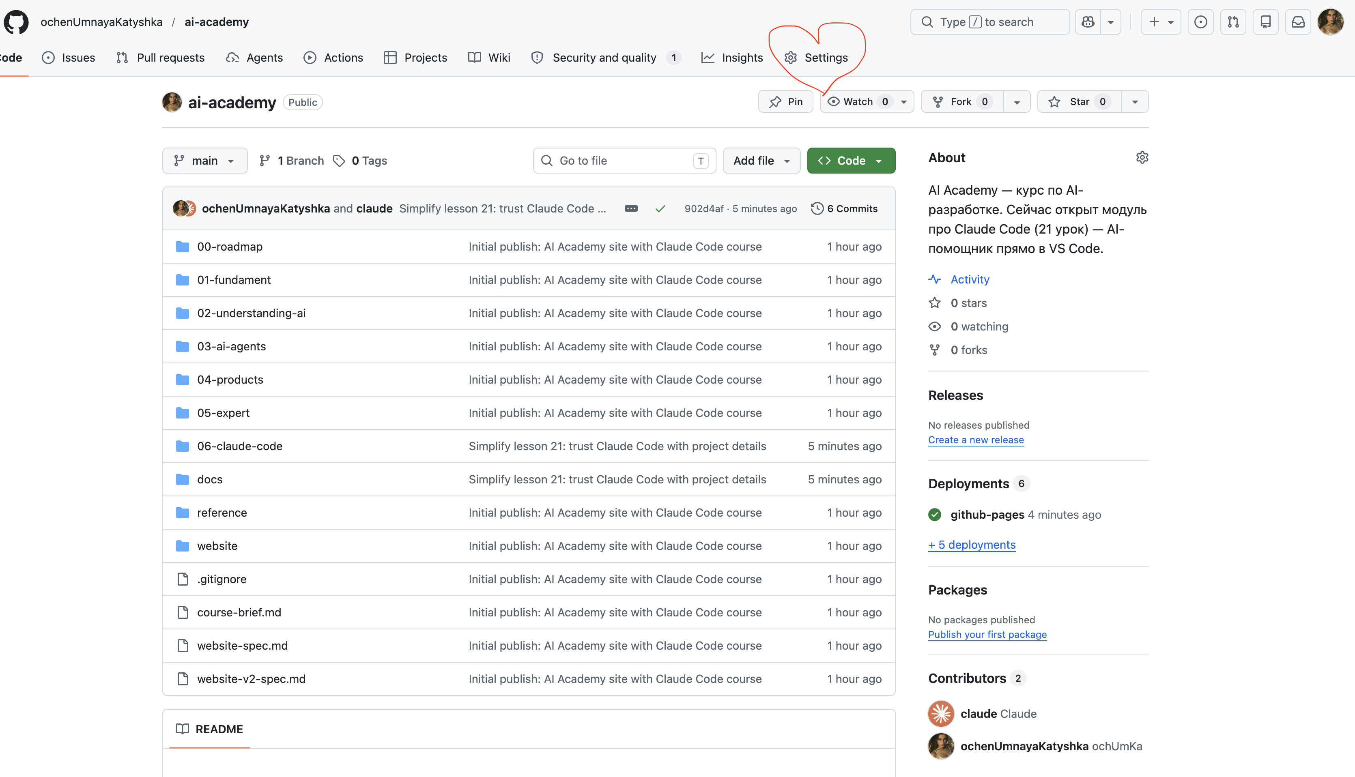Viewport: 1355px width, 777px height.
Task: Open the github-pages deployment link
Action: click(988, 515)
